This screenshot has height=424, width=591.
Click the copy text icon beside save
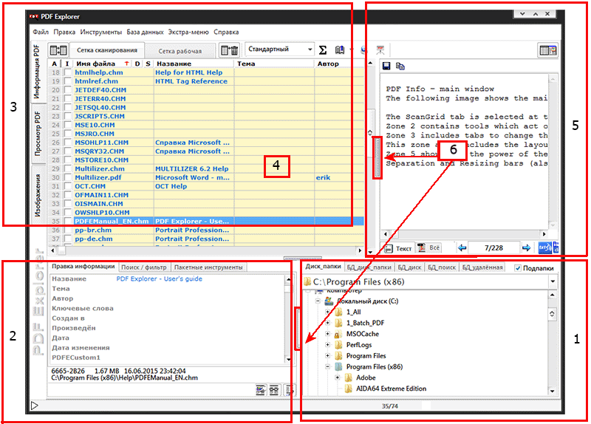click(400, 66)
